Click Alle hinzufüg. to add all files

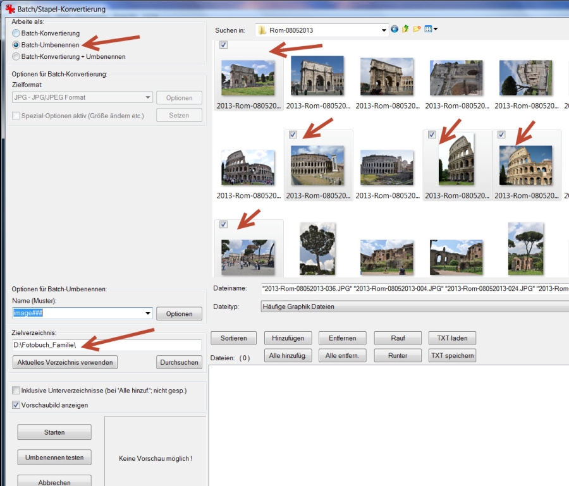coord(288,356)
